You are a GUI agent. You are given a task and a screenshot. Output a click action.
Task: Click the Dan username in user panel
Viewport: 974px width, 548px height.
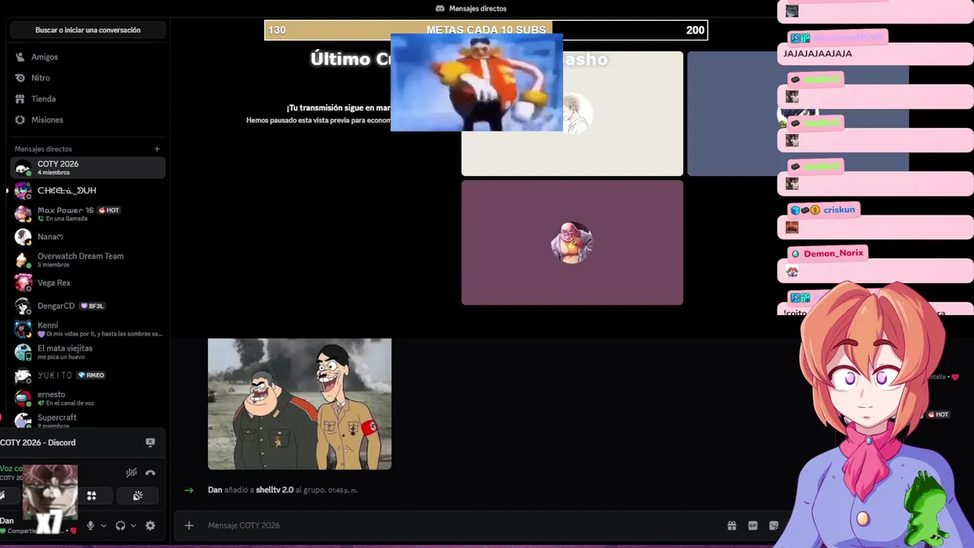click(7, 521)
